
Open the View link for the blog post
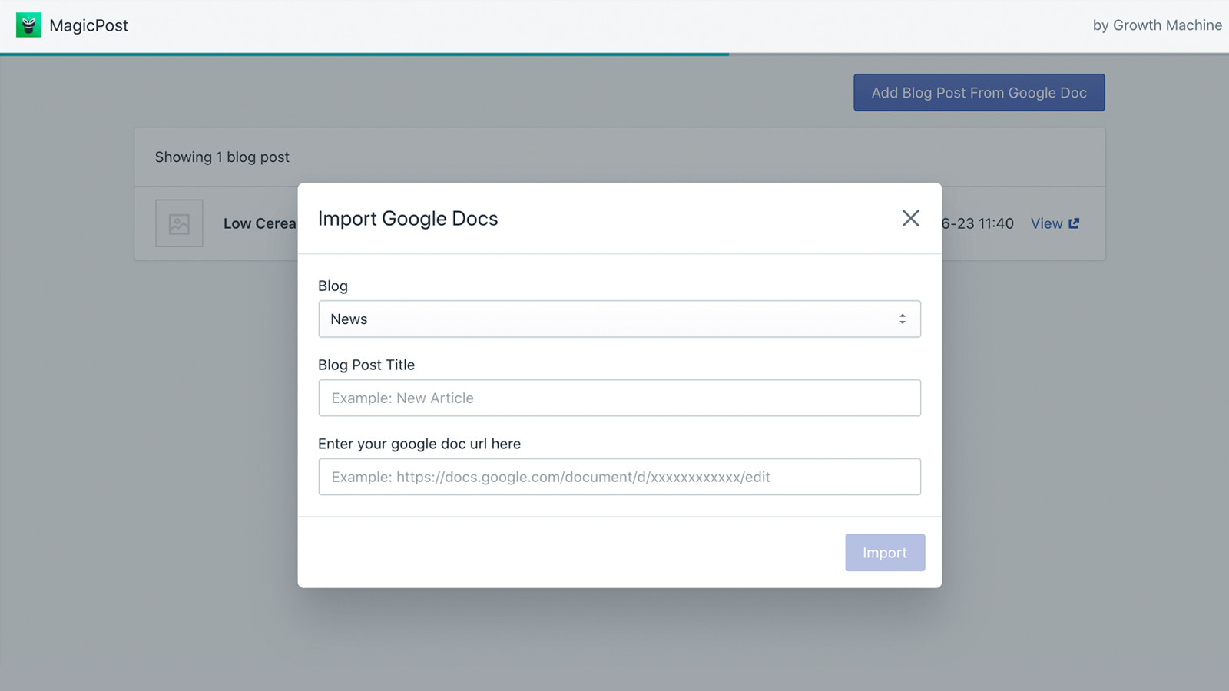(x=1046, y=223)
